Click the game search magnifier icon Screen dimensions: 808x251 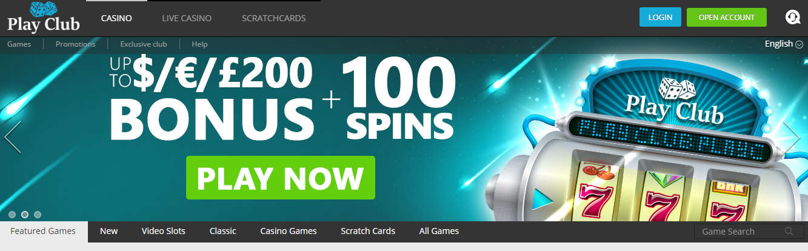pos(789,231)
